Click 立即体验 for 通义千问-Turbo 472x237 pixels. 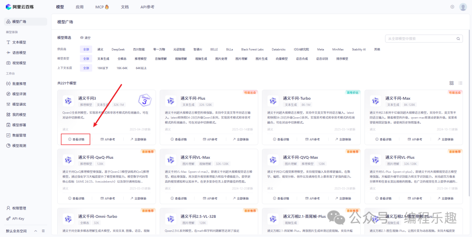click(343, 139)
